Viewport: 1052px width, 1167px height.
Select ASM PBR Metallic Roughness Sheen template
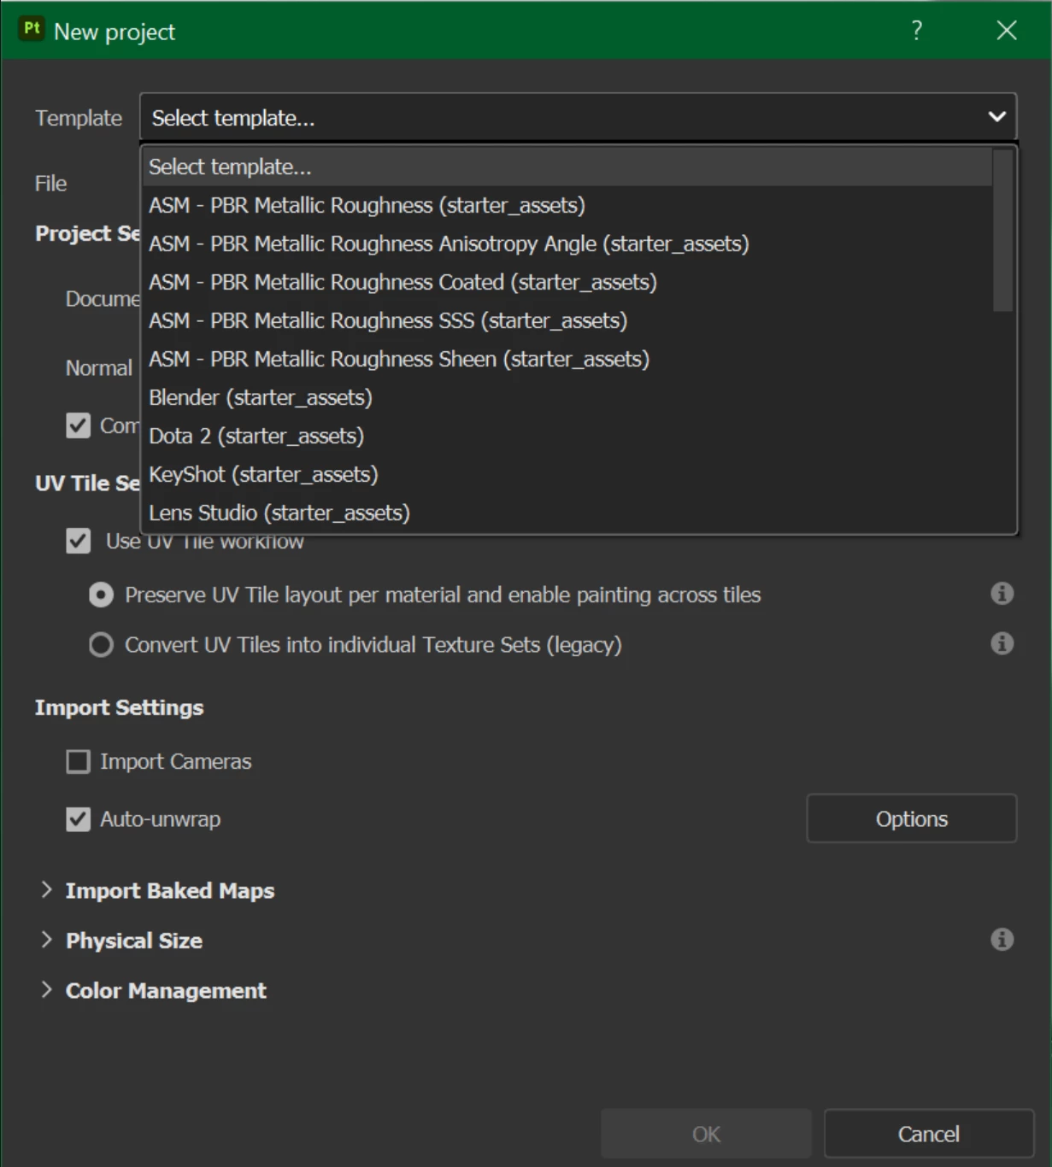tap(567, 359)
